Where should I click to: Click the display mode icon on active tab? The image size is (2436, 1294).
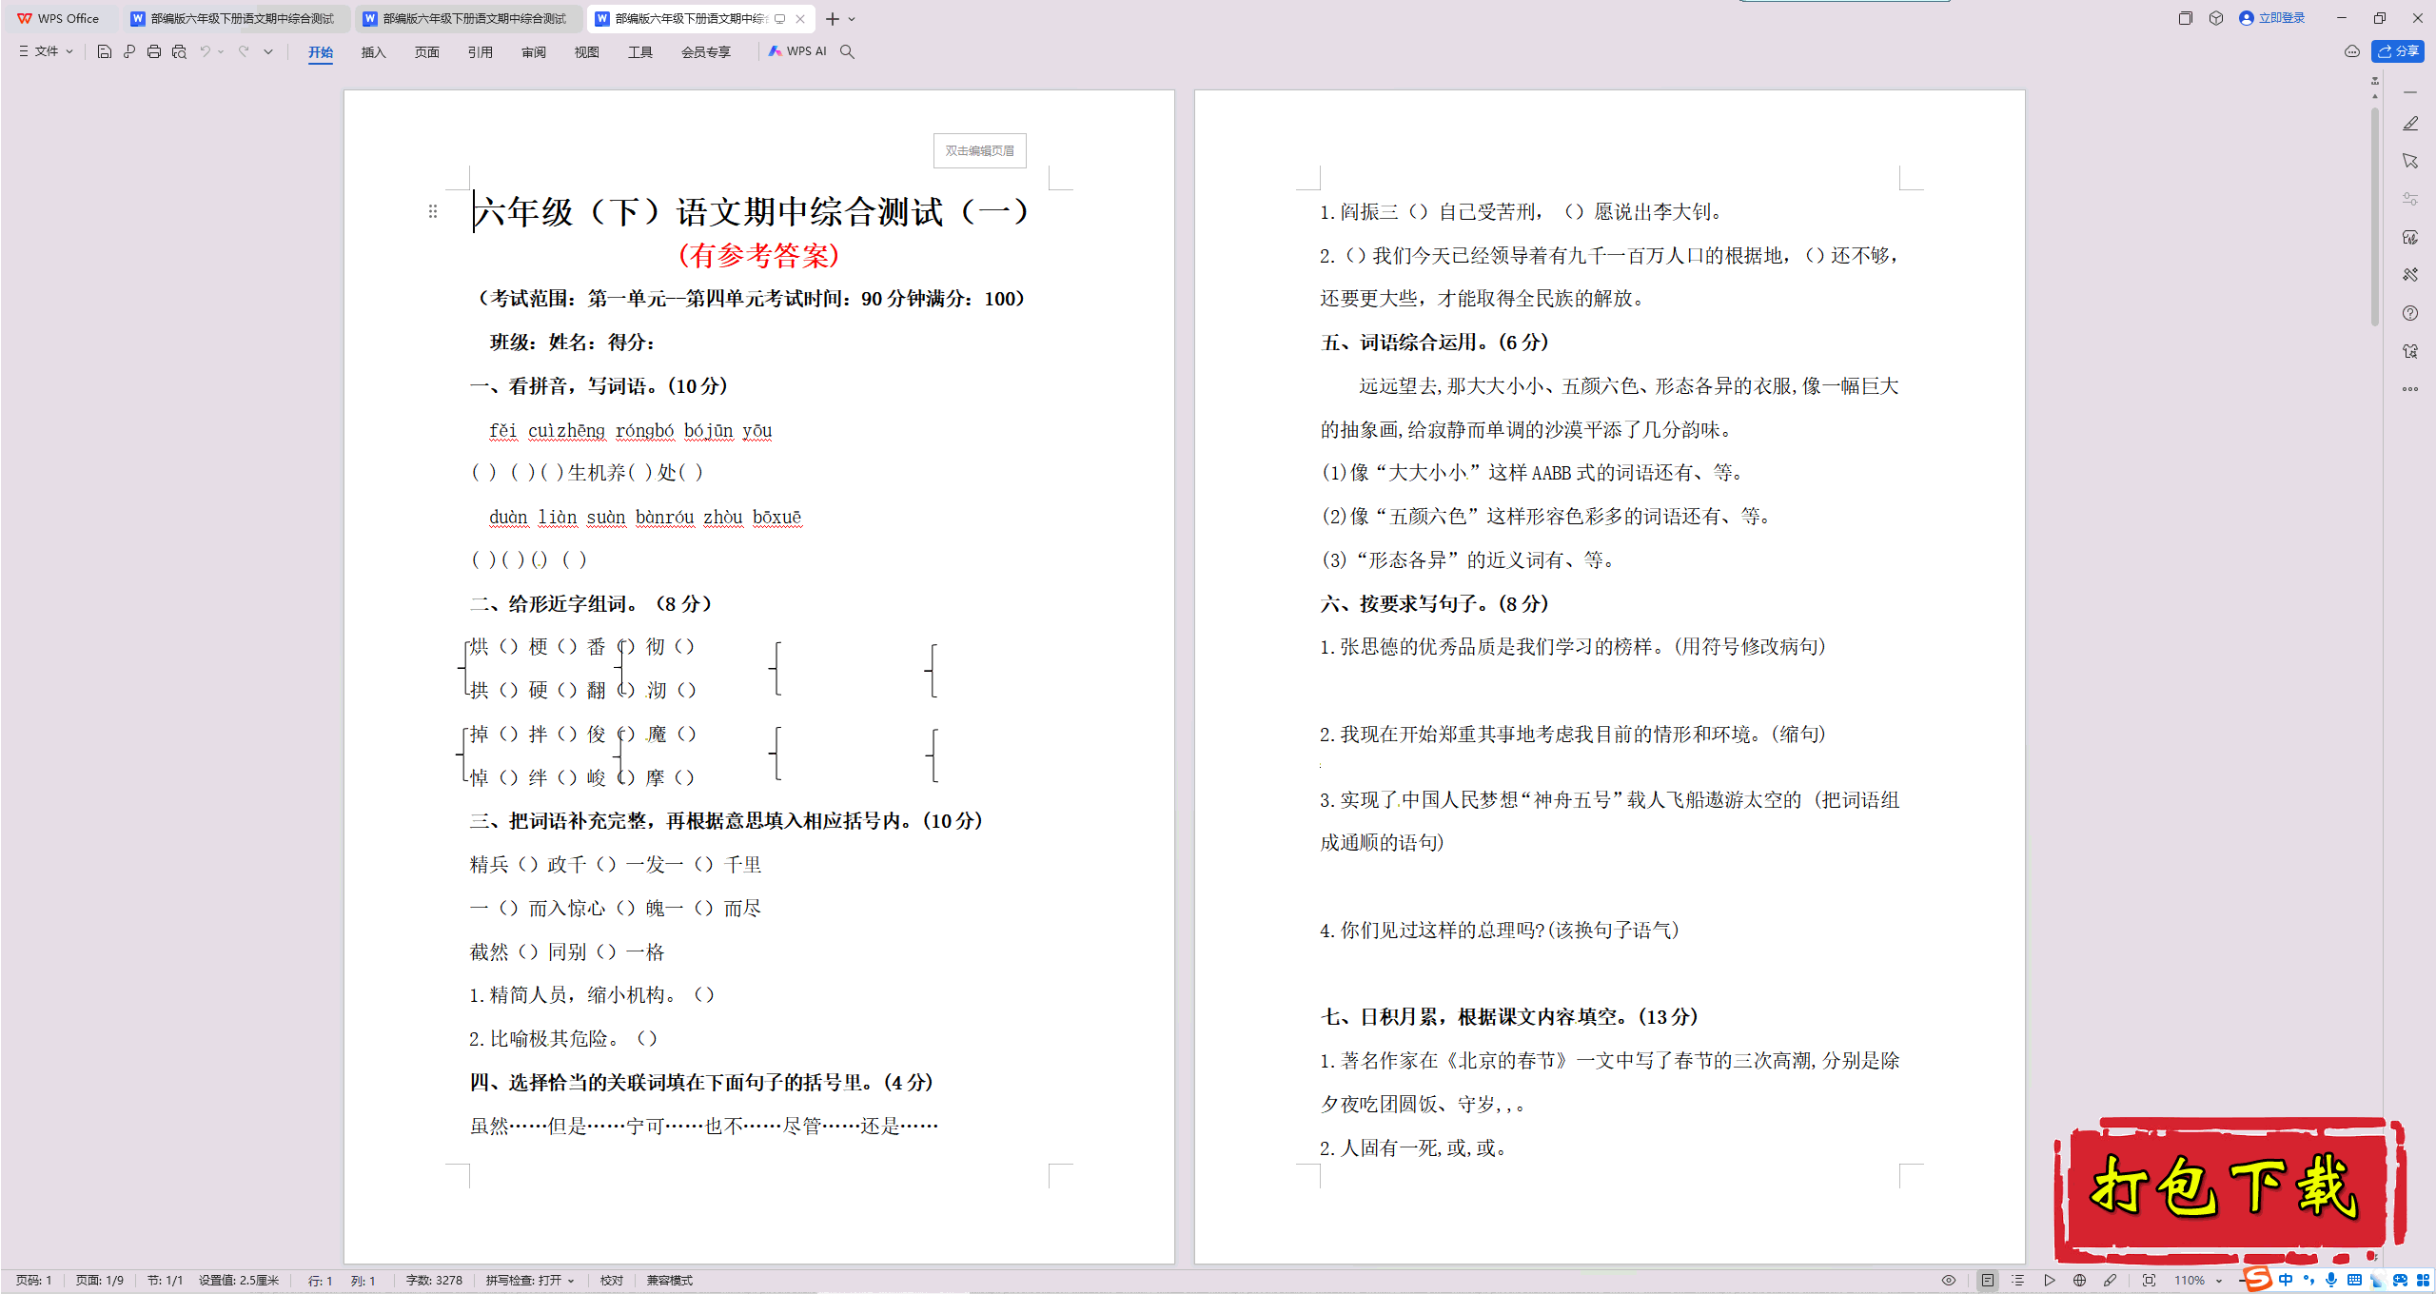tap(779, 19)
